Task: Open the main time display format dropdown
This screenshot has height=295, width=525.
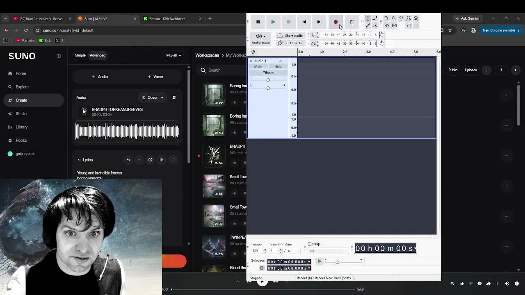Action: [415, 248]
